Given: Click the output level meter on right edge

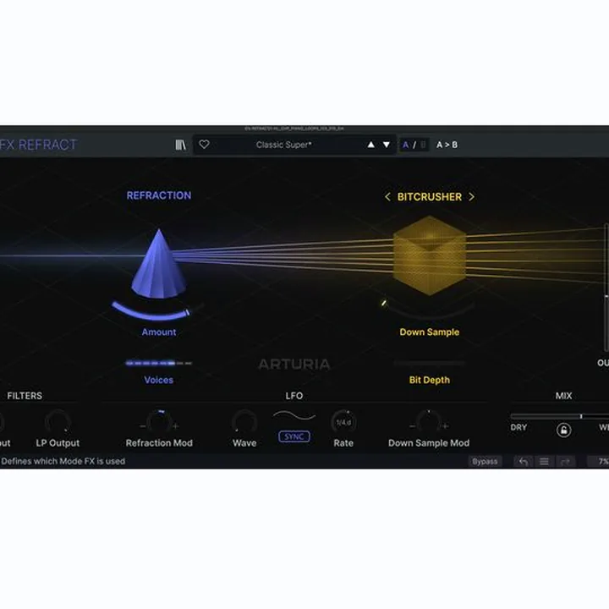Looking at the screenshot, I should coord(606,288).
